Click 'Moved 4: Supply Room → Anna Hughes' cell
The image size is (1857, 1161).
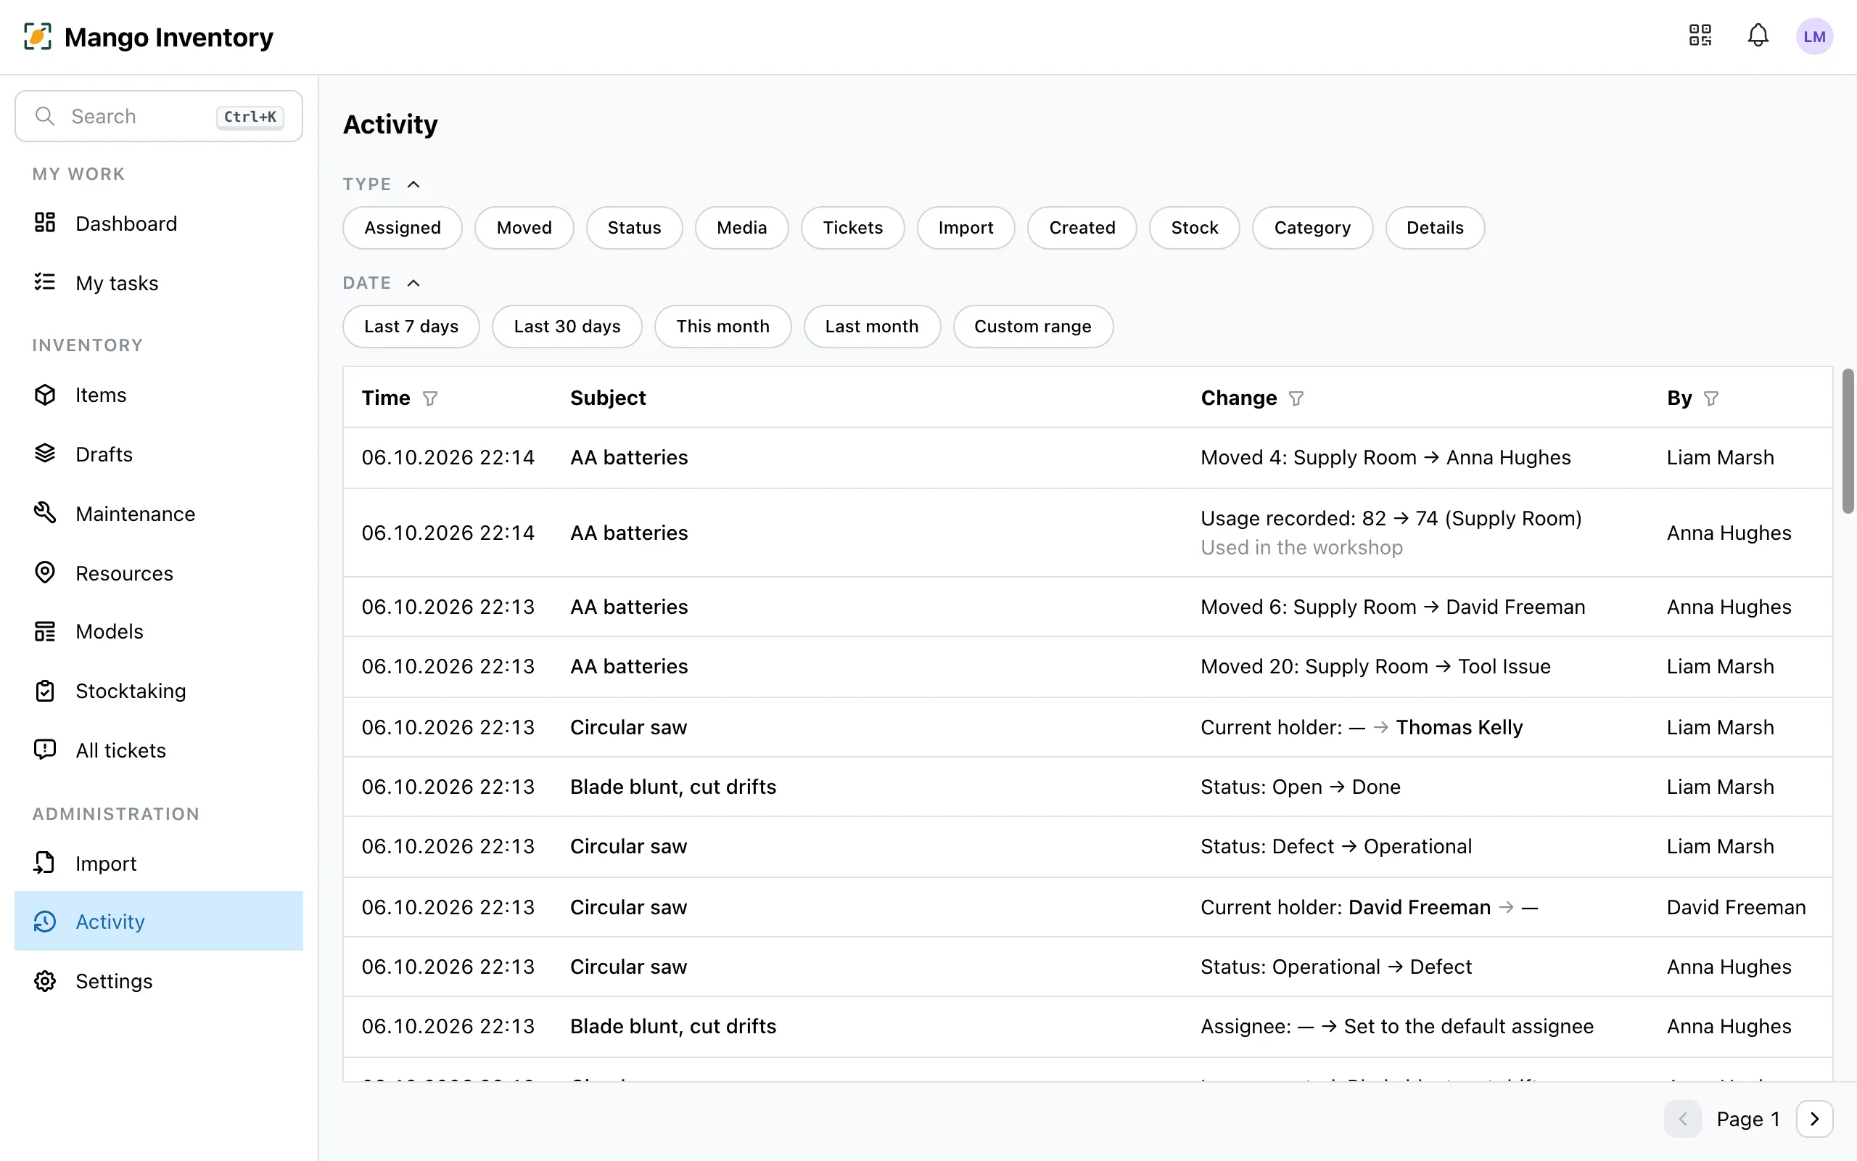(1385, 458)
